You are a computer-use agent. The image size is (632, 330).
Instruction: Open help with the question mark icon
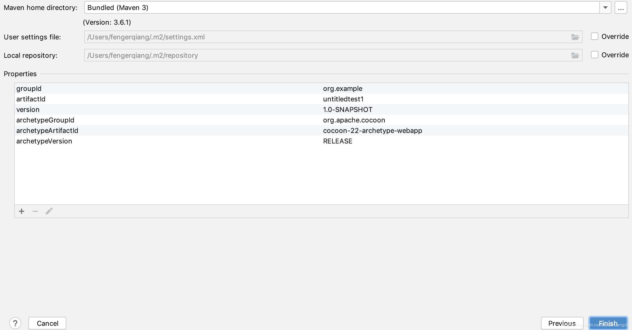(x=15, y=323)
